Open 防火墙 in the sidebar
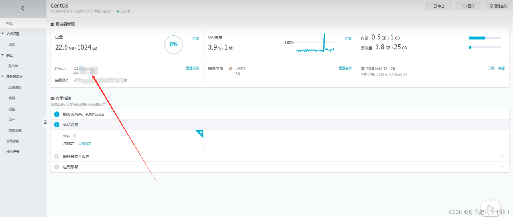513x217 pixels. (14, 66)
